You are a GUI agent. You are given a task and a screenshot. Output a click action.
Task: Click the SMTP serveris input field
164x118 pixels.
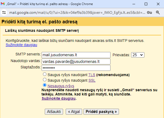[76, 55]
